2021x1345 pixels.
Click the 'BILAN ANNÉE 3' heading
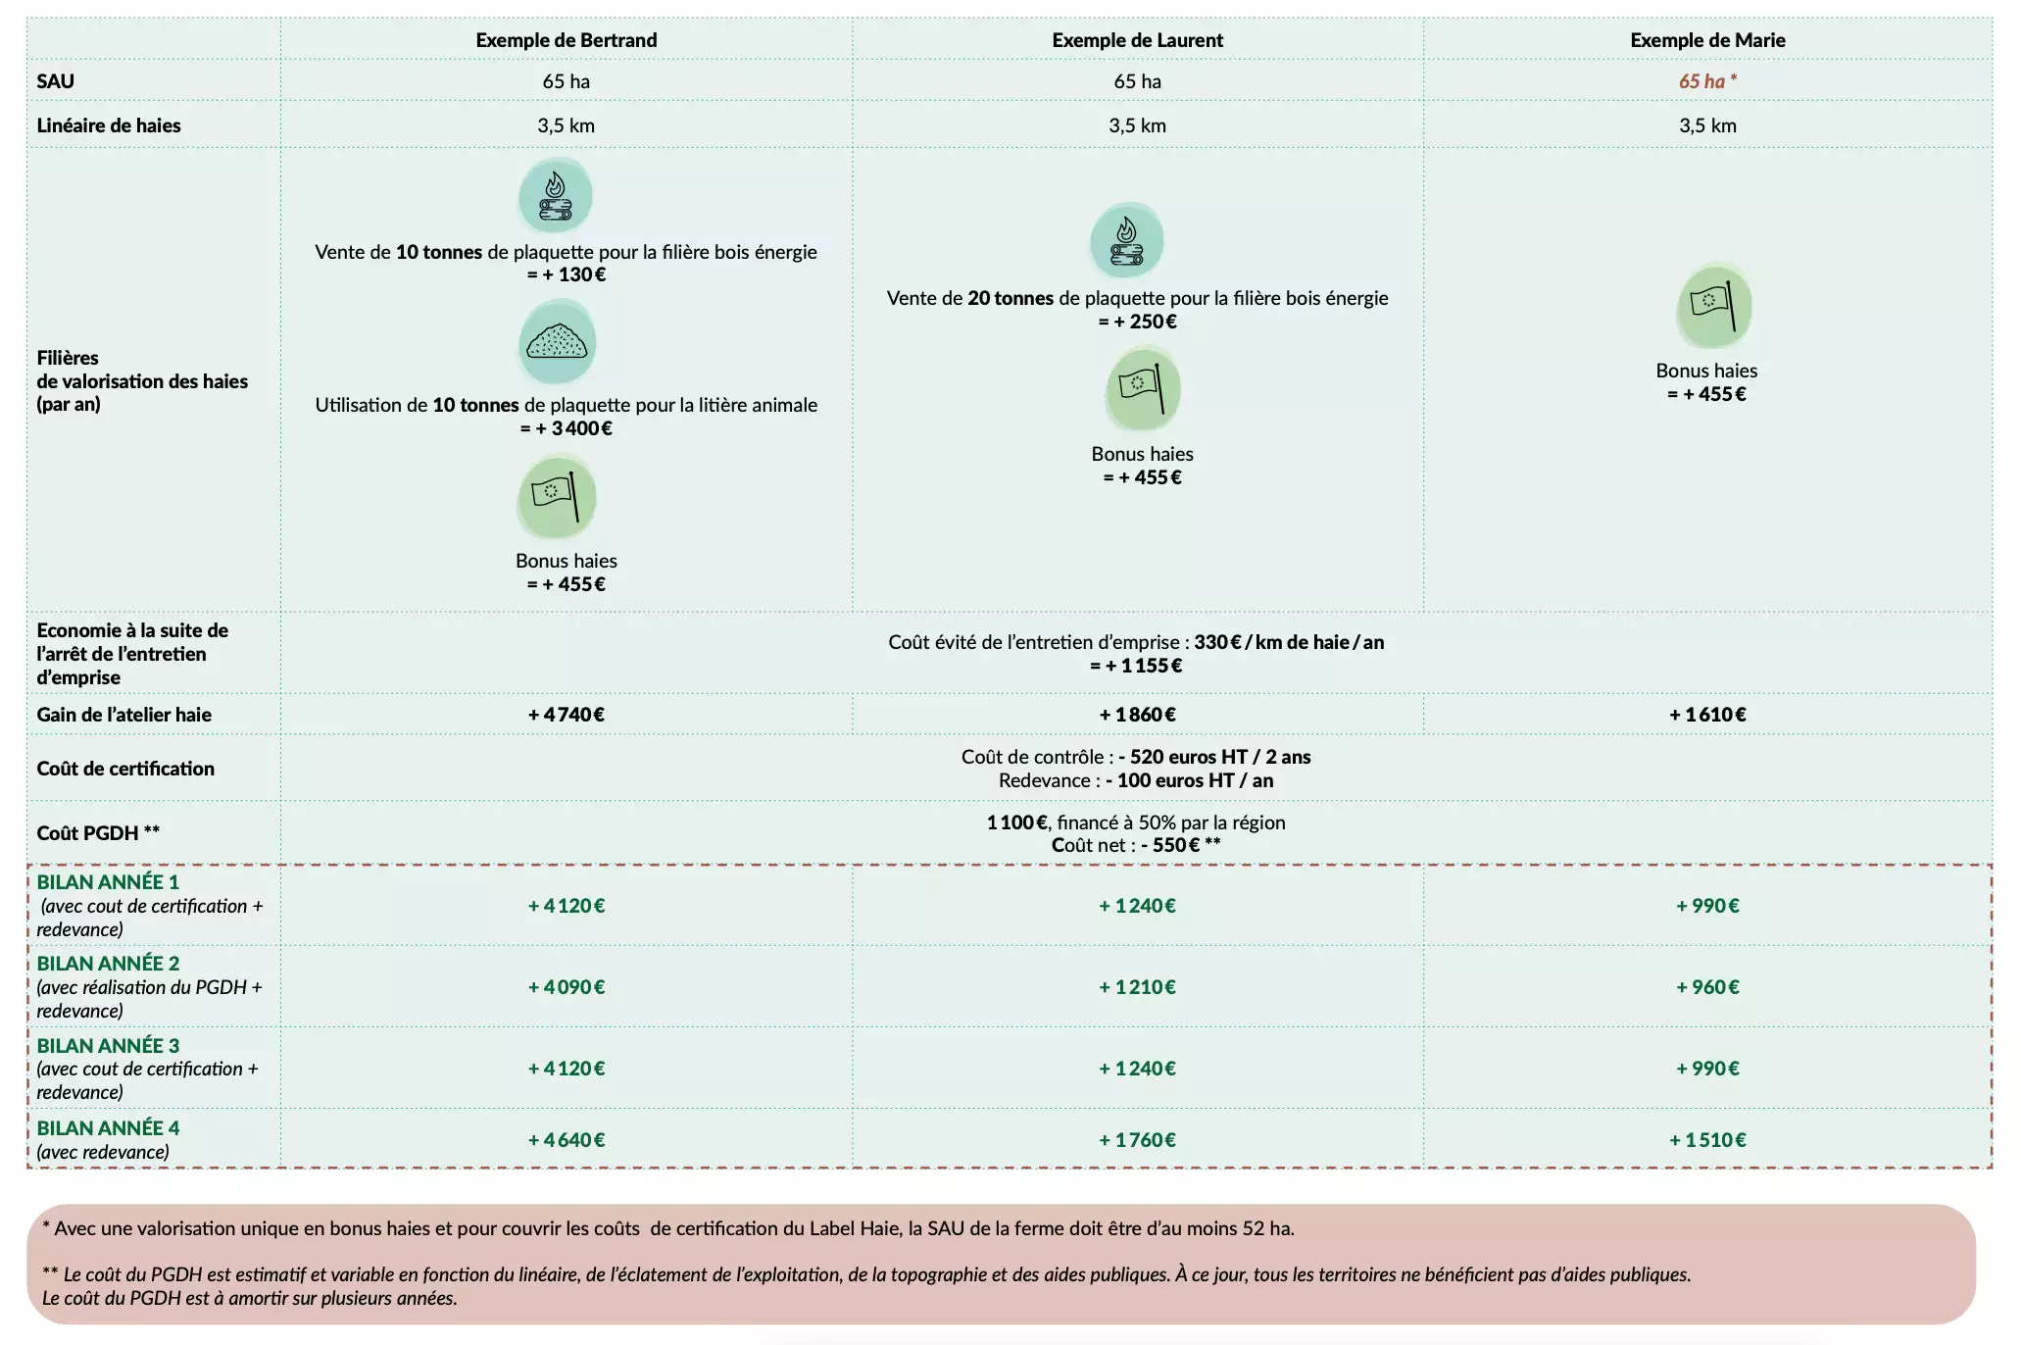click(108, 1046)
